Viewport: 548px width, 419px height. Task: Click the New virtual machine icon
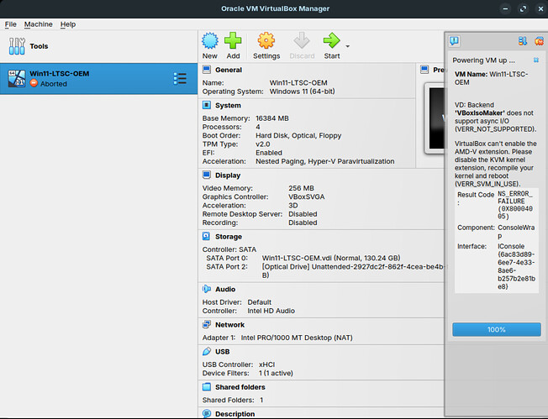pos(209,40)
